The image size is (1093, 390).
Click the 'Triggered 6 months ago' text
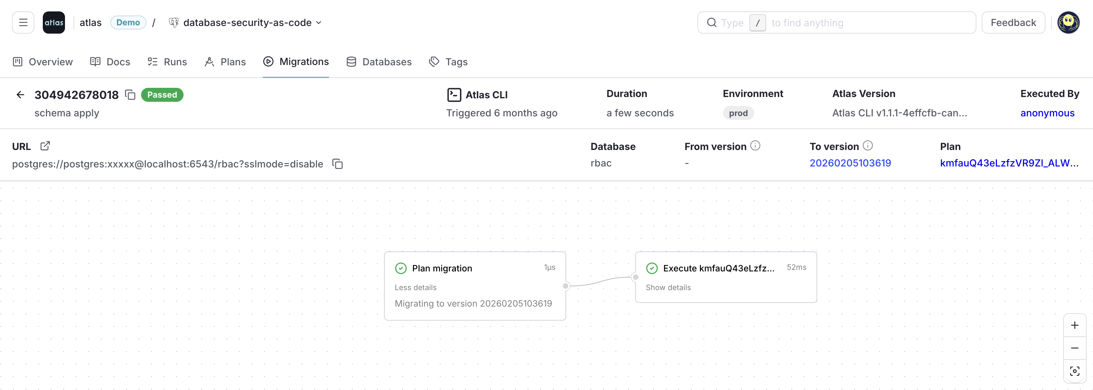pos(501,113)
